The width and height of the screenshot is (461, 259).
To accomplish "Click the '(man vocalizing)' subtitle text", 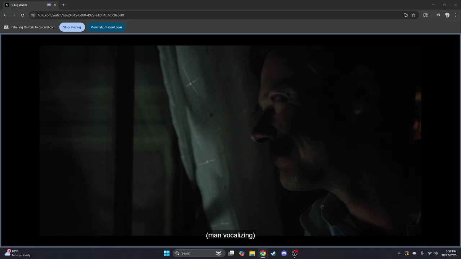I will (x=230, y=235).
